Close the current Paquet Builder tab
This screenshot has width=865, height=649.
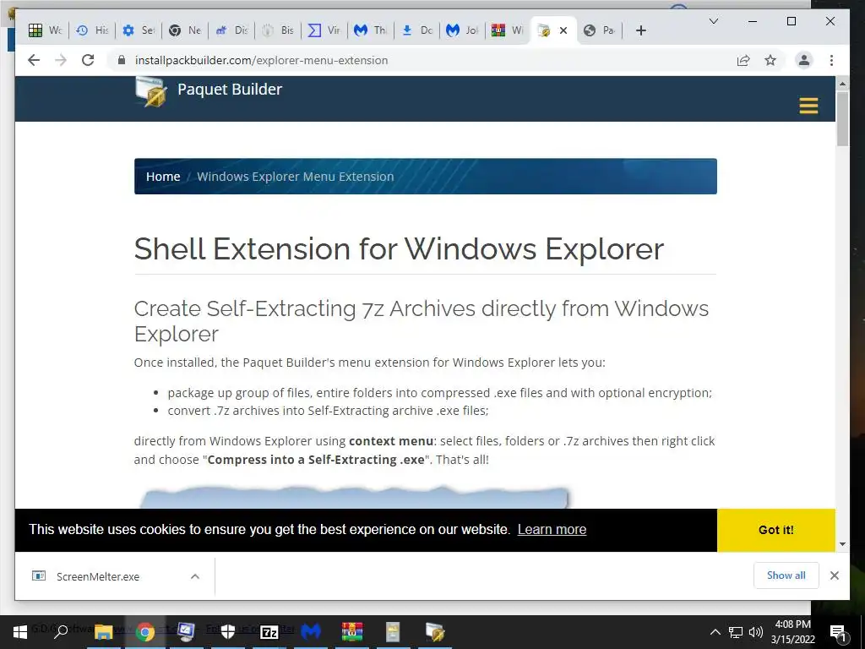[x=563, y=30]
